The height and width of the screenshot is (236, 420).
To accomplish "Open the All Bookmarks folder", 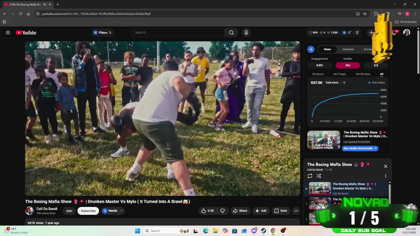I will [406, 22].
